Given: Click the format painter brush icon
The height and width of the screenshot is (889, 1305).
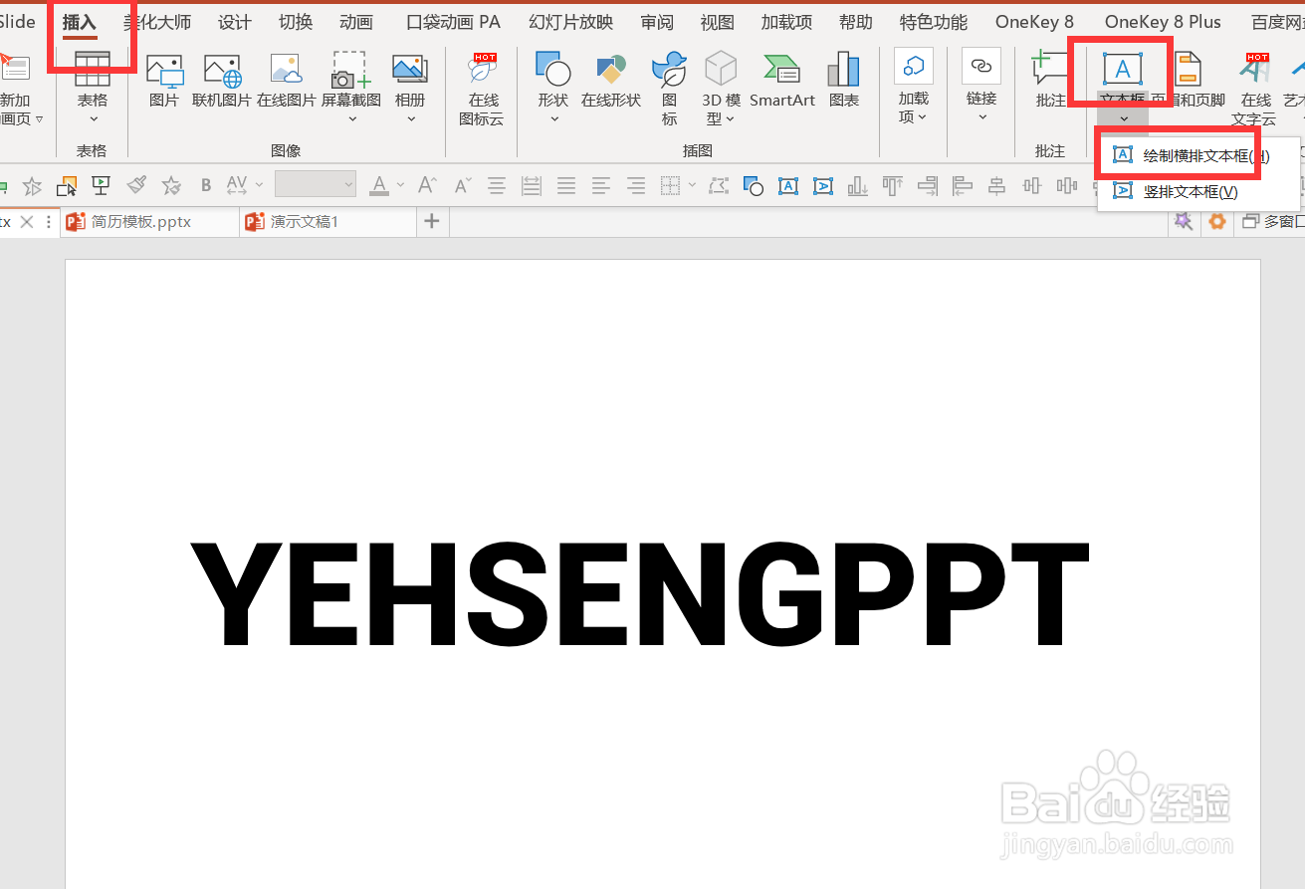Looking at the screenshot, I should (137, 185).
